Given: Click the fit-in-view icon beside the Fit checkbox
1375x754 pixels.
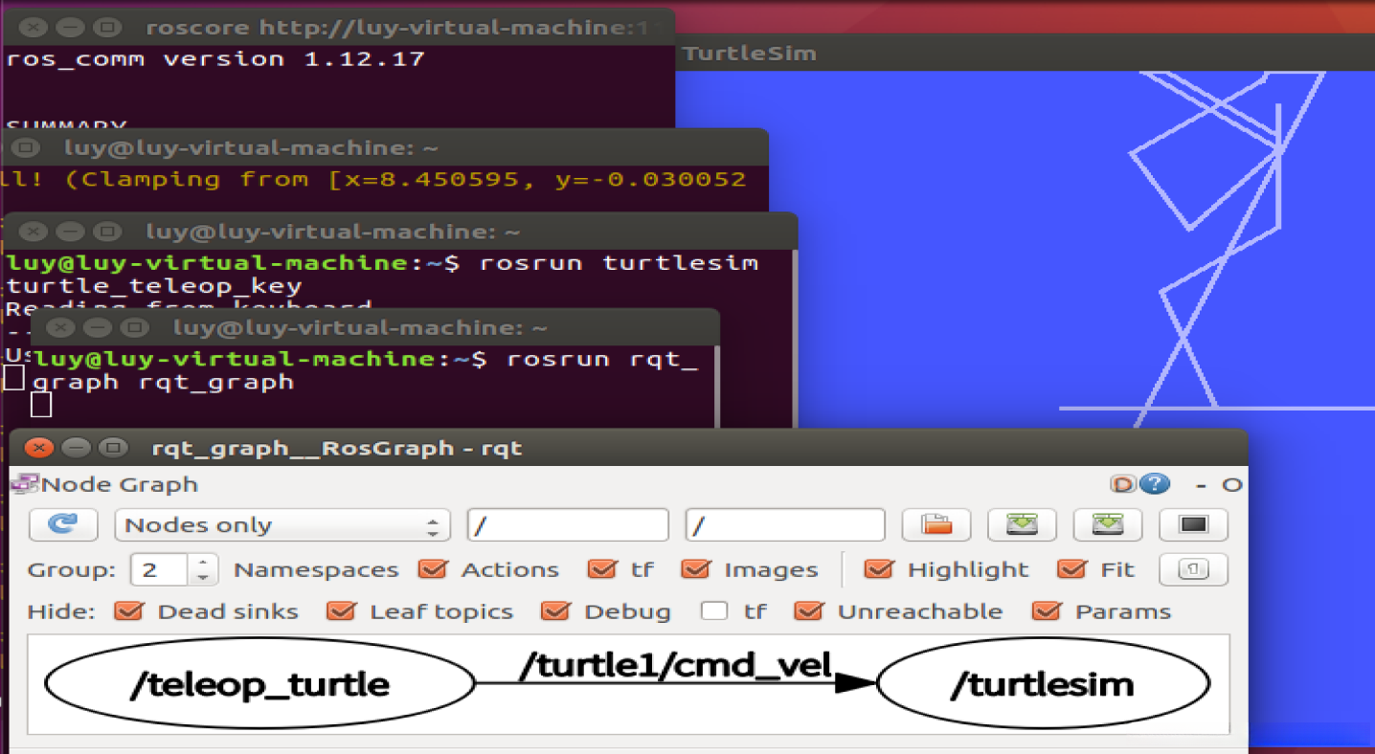Looking at the screenshot, I should [1193, 569].
